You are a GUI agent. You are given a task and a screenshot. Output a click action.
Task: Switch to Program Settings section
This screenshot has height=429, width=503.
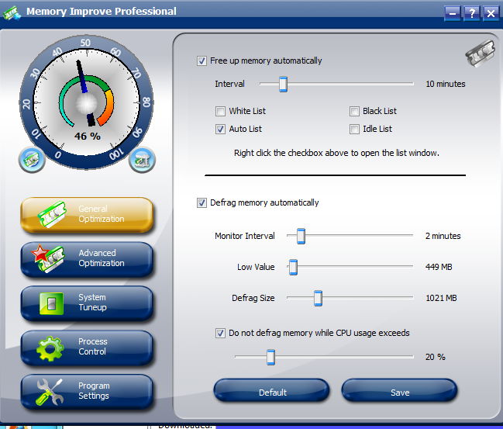click(87, 392)
